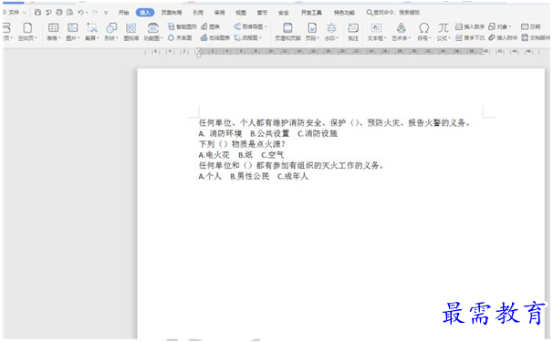This screenshot has width=553, height=342.
Task: Click the indent marker on horizontal ruler
Action: 199,53
